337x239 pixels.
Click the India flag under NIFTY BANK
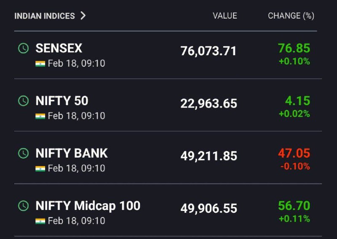40,169
